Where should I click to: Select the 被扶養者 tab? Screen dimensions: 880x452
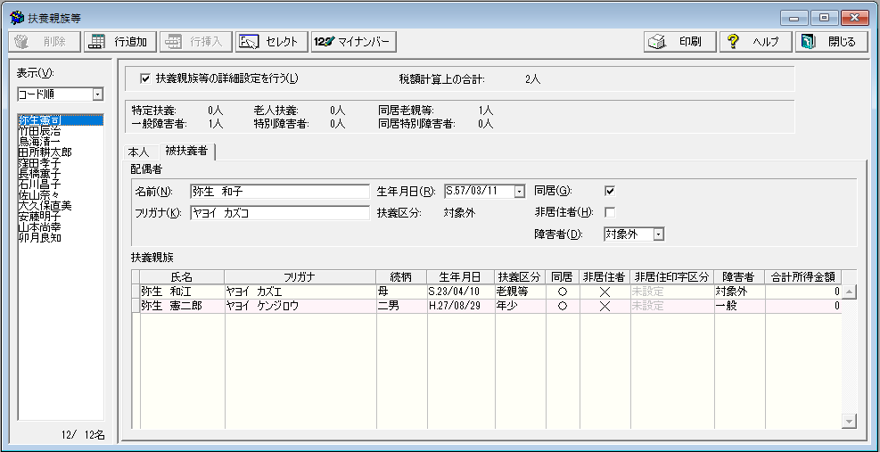[186, 152]
